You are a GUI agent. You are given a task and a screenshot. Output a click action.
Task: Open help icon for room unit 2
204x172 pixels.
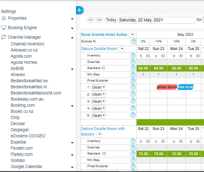pyautogui.click(x=133, y=94)
